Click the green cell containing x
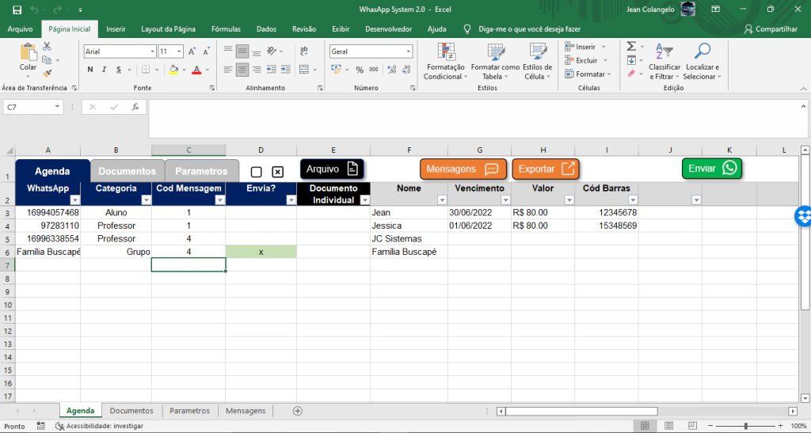The width and height of the screenshot is (811, 433). click(x=261, y=252)
